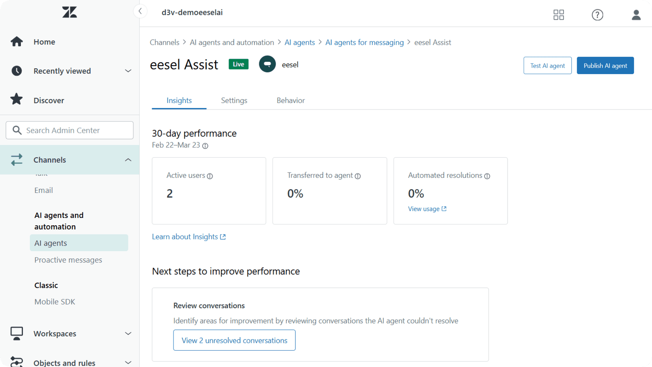
Task: Collapse the Recently viewed section
Action: (x=128, y=71)
